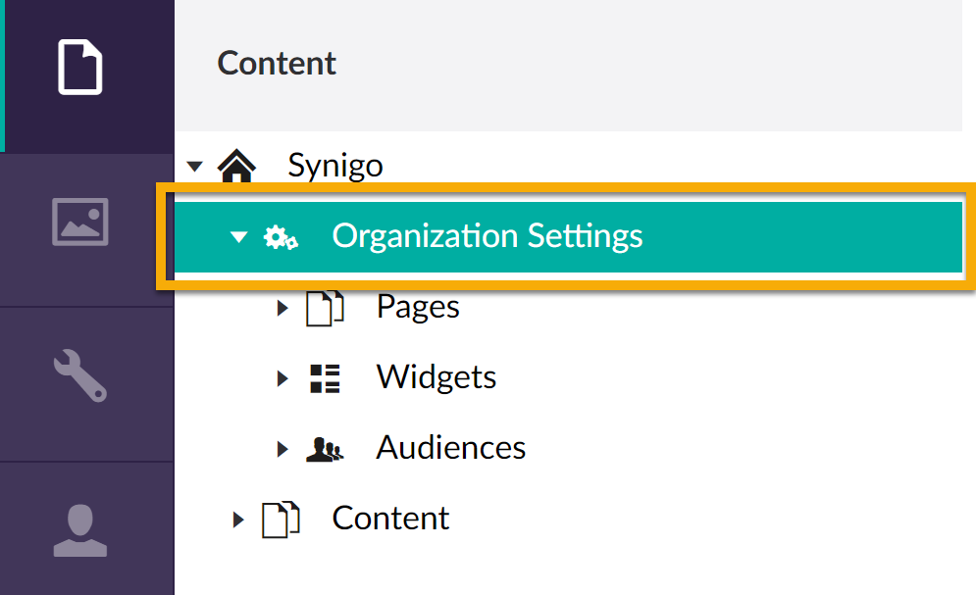The width and height of the screenshot is (976, 595).
Task: Click the Widgets grid icon
Action: pyautogui.click(x=325, y=378)
